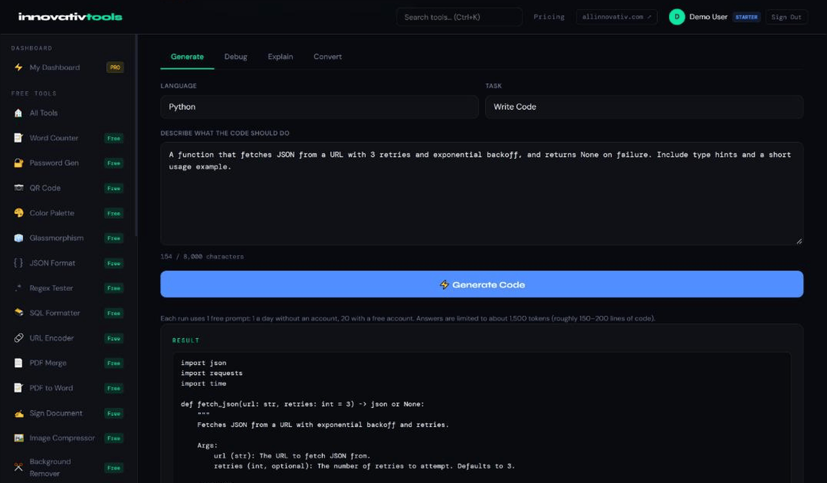This screenshot has height=483, width=827.
Task: Open Word Counter from the sidebar
Action: [x=54, y=138]
